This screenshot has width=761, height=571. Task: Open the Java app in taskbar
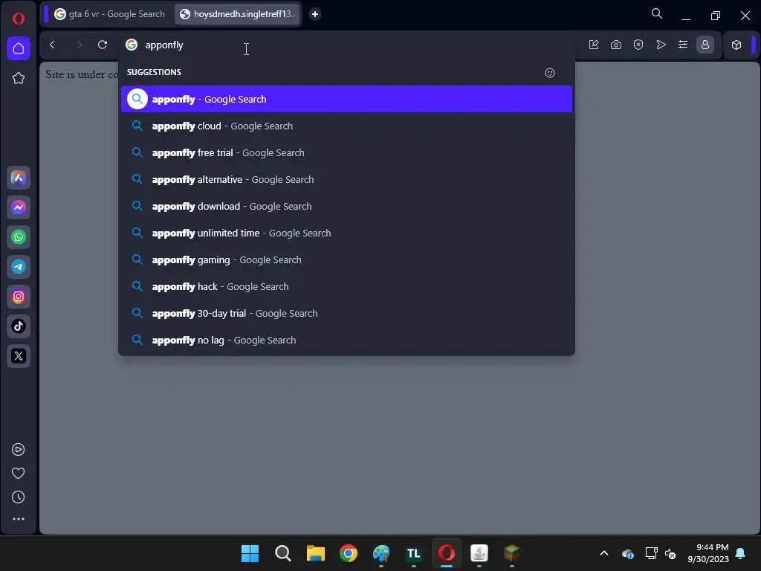point(479,553)
